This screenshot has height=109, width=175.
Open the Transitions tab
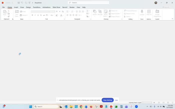pos(37,7)
